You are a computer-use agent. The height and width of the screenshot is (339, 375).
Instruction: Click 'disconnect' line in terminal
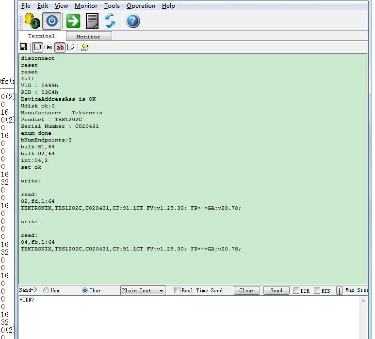38,58
